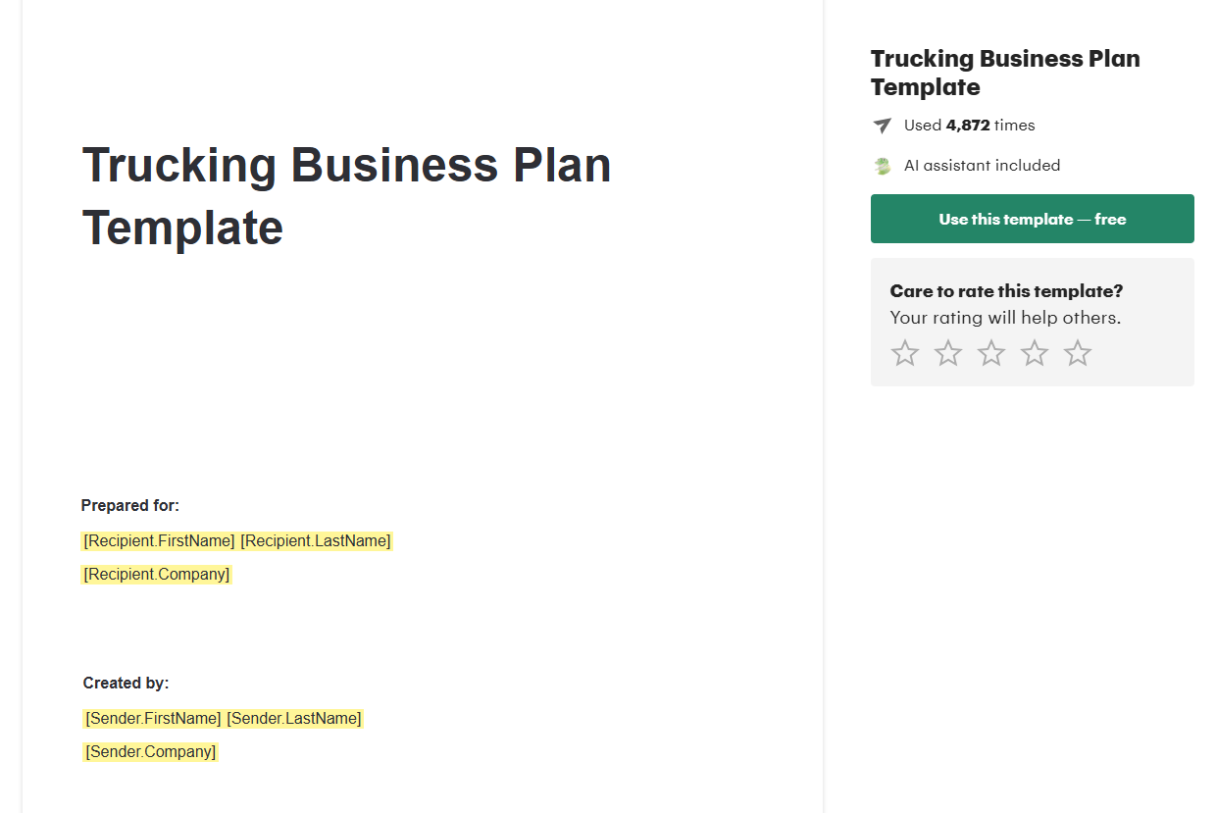Give the template five stars
1216x813 pixels.
coord(1078,353)
